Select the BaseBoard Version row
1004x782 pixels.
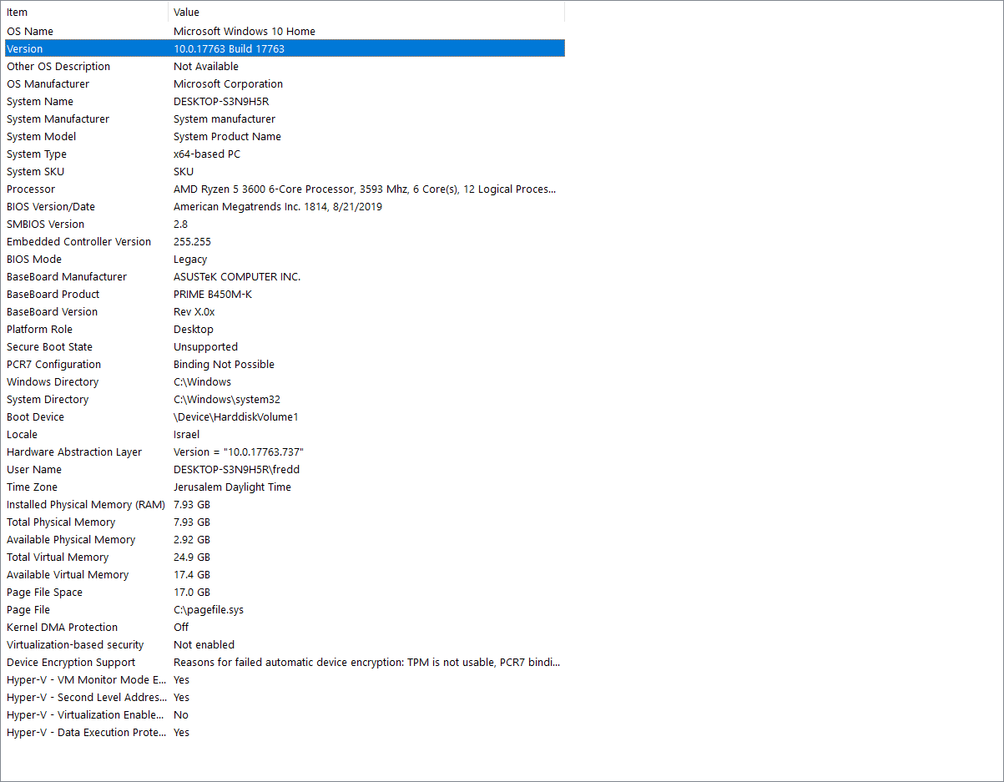(x=285, y=312)
